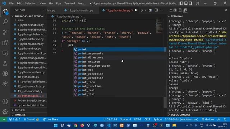
Task: Open the Selection menu
Action: (31, 3)
